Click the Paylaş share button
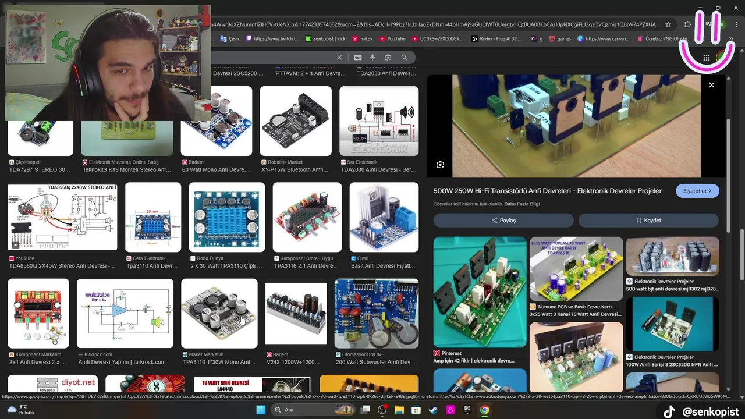Screen dimensions: 745x419 tap(503, 221)
